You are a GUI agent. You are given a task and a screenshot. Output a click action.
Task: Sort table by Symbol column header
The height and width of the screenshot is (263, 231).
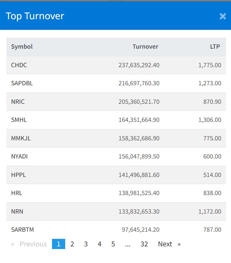coord(22,47)
